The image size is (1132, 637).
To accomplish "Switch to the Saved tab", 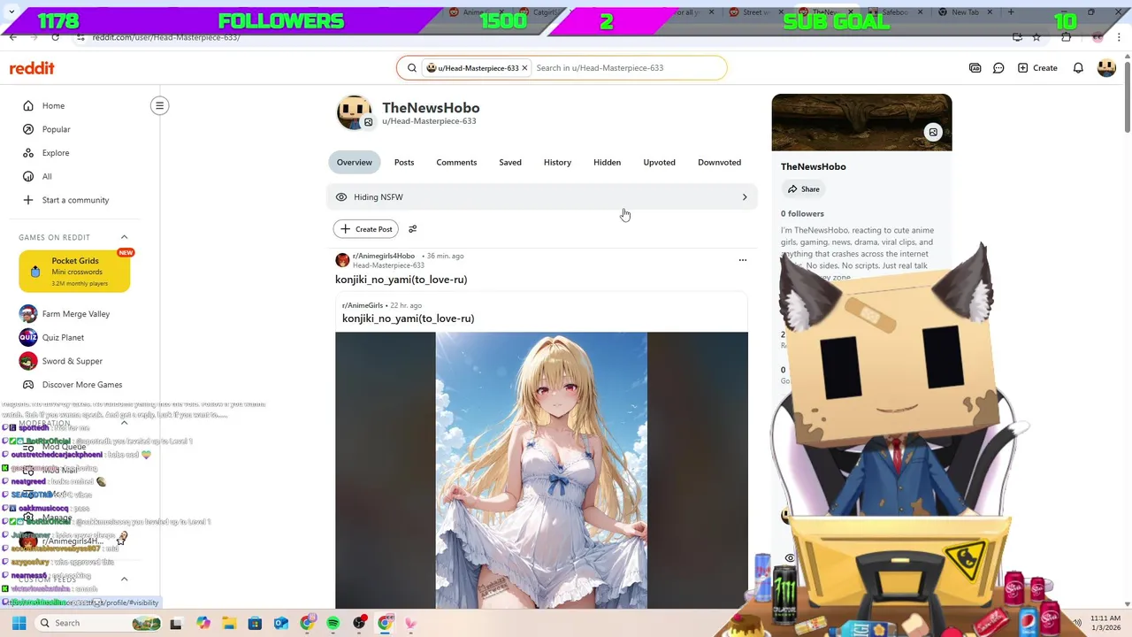I will pos(510,163).
